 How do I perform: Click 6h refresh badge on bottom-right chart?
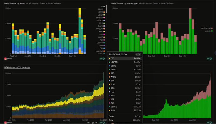coord(209,122)
